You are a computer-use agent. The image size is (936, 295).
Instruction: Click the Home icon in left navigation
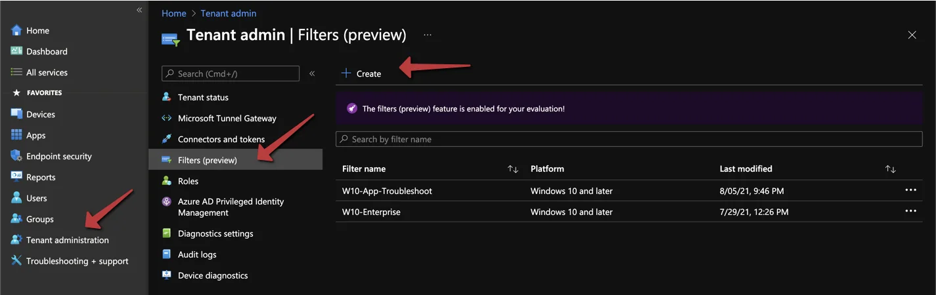(16, 31)
